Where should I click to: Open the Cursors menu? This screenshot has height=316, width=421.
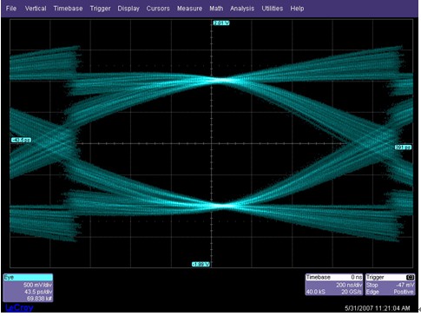click(x=158, y=9)
